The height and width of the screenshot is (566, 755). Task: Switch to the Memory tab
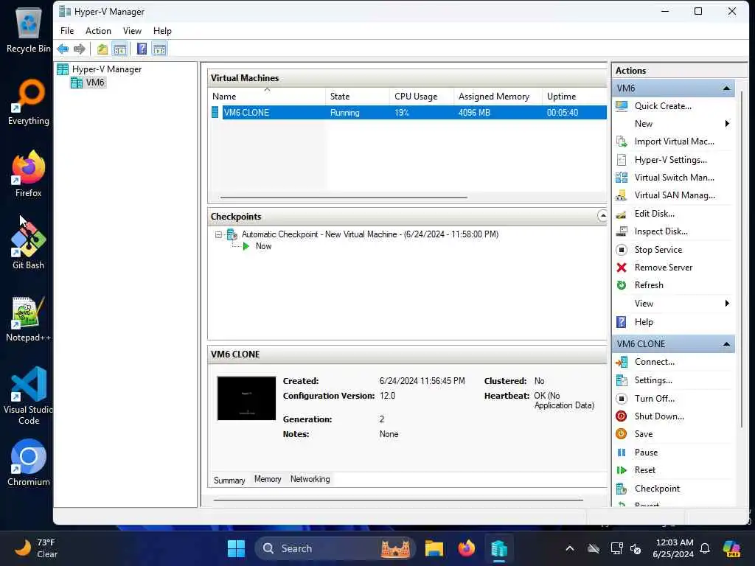[x=268, y=479]
